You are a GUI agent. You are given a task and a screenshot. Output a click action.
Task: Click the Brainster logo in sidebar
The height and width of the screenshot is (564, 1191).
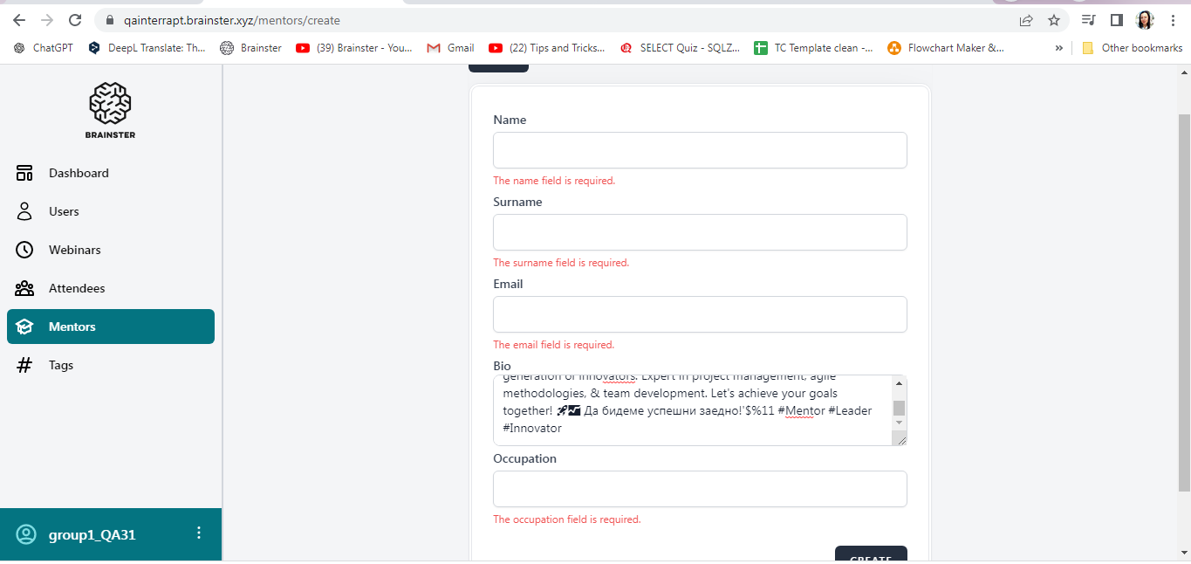tap(110, 110)
